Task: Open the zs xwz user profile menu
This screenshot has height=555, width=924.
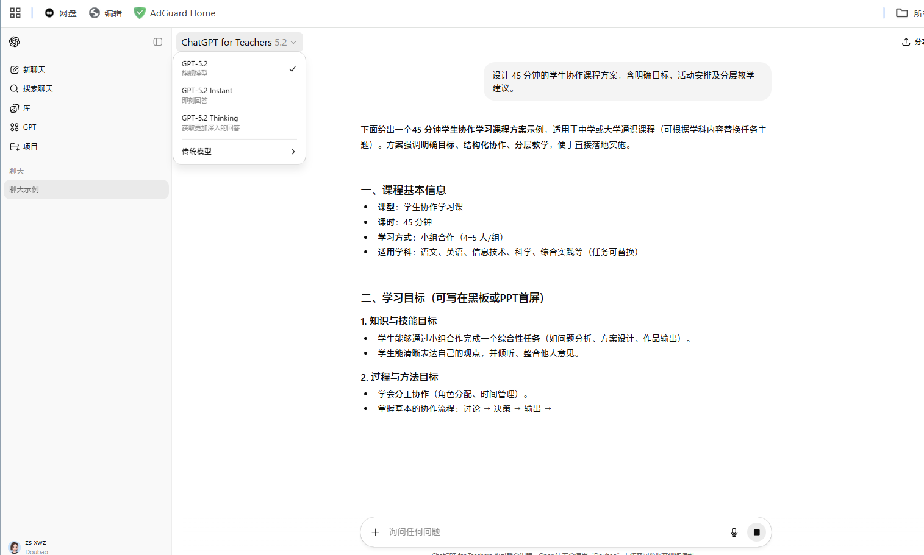Action: pos(28,546)
